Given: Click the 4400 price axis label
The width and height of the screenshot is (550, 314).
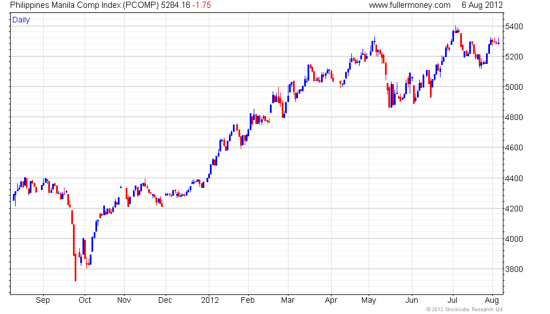Looking at the screenshot, I should [x=514, y=178].
